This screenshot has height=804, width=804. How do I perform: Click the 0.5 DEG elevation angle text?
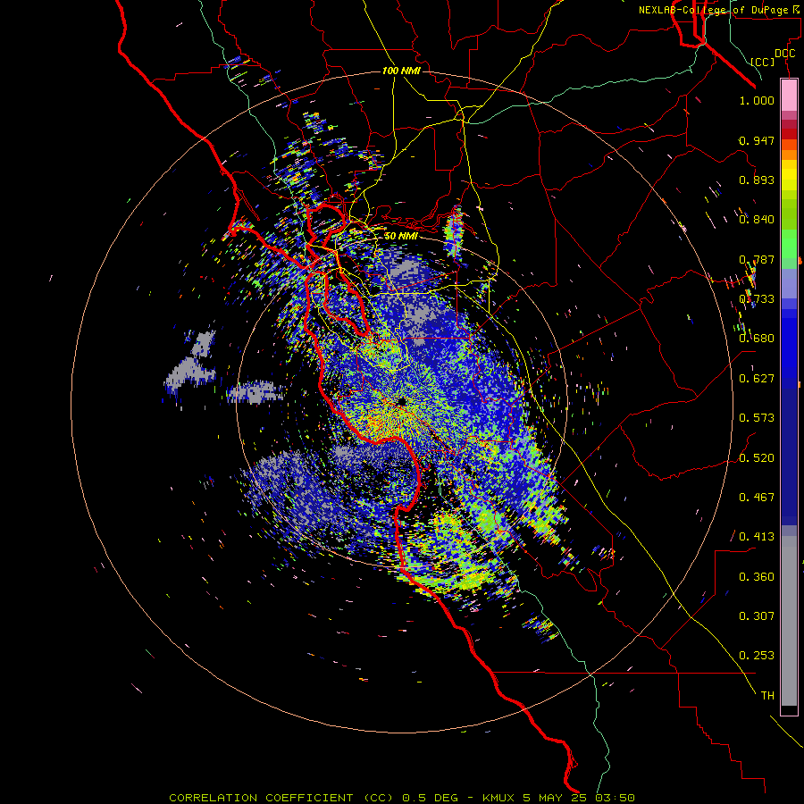point(431,798)
